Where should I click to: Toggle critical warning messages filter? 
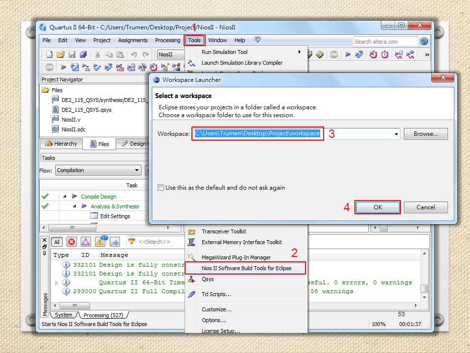pos(86,242)
